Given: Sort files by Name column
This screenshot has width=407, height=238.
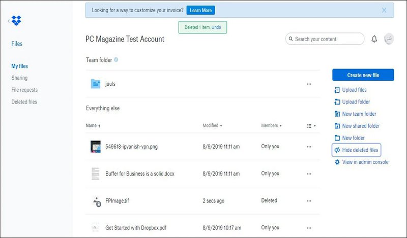Looking at the screenshot, I should tap(93, 125).
